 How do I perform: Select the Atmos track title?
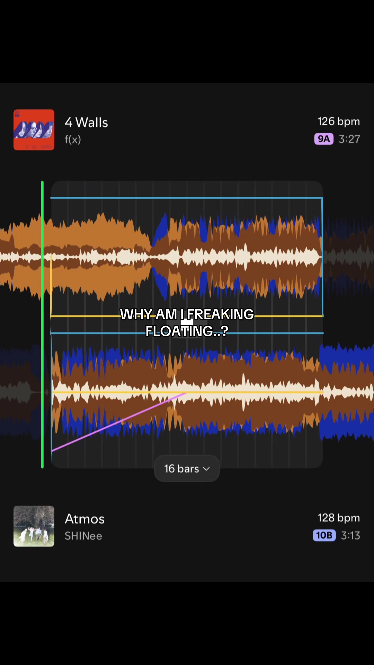[84, 519]
